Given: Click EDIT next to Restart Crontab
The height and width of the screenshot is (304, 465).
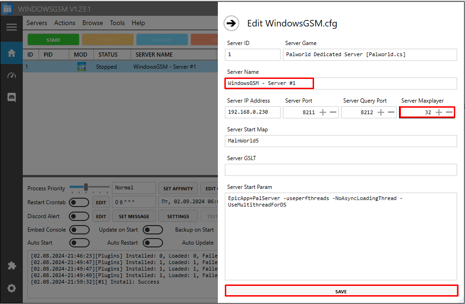Looking at the screenshot, I should click(x=101, y=202).
